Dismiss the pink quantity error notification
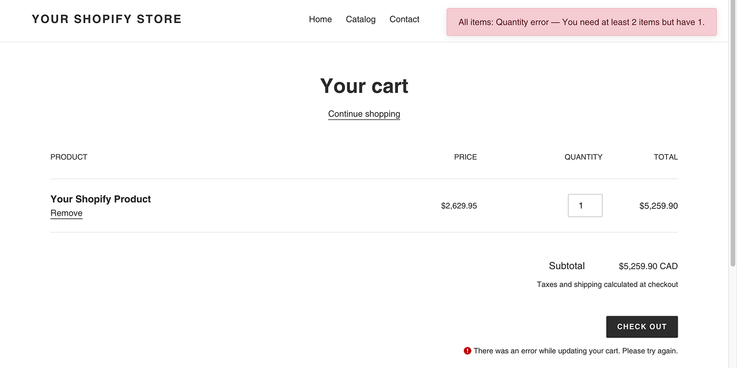Screen dimensions: 737x368 point(581,22)
